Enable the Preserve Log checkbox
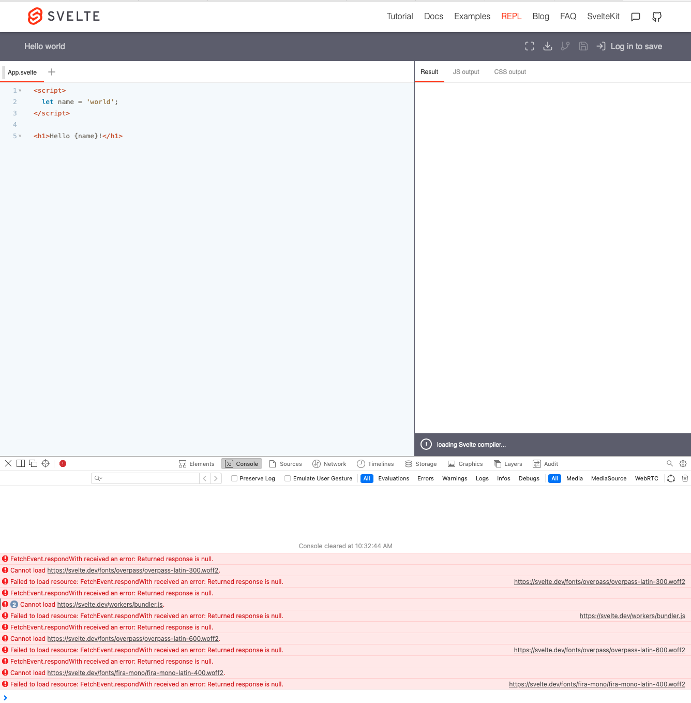Viewport: 691px width, 703px height. click(234, 478)
